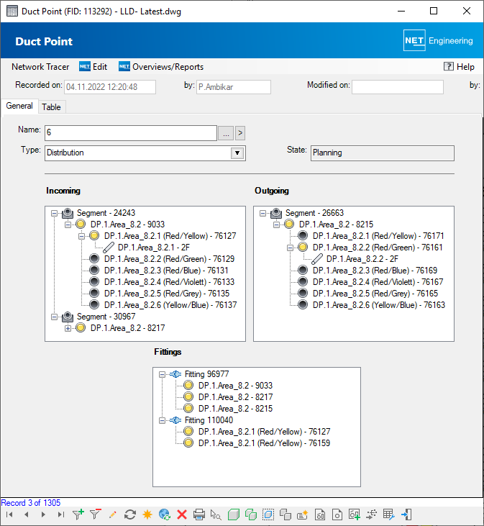This screenshot has width=484, height=526.
Task: Click the dashed-frame blue selection icon
Action: pos(268,514)
